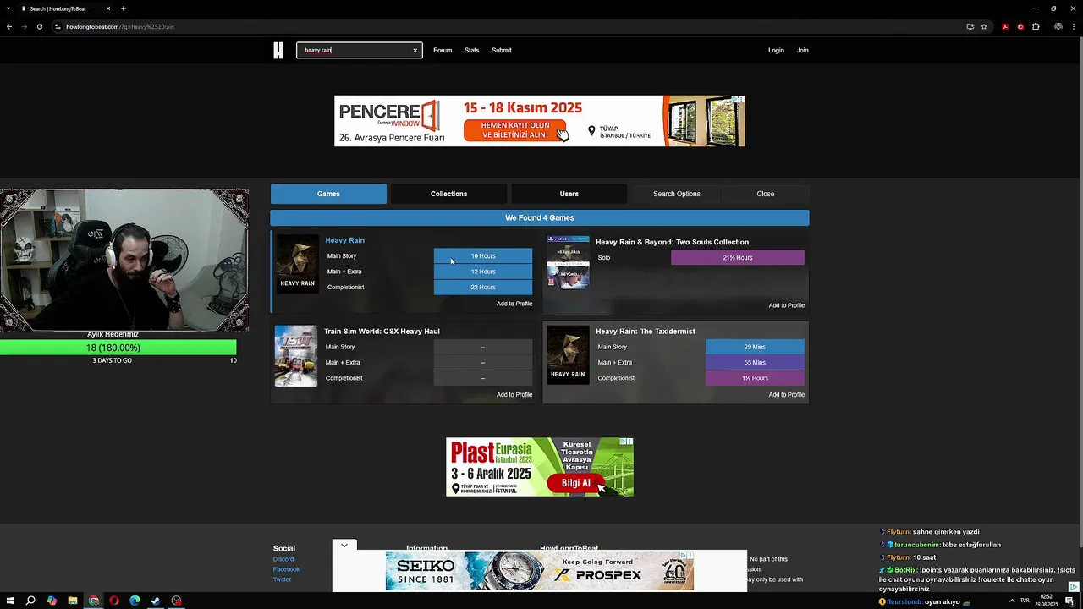Viewport: 1083px width, 609px height.
Task: Open the Facebook social link
Action: 286,569
